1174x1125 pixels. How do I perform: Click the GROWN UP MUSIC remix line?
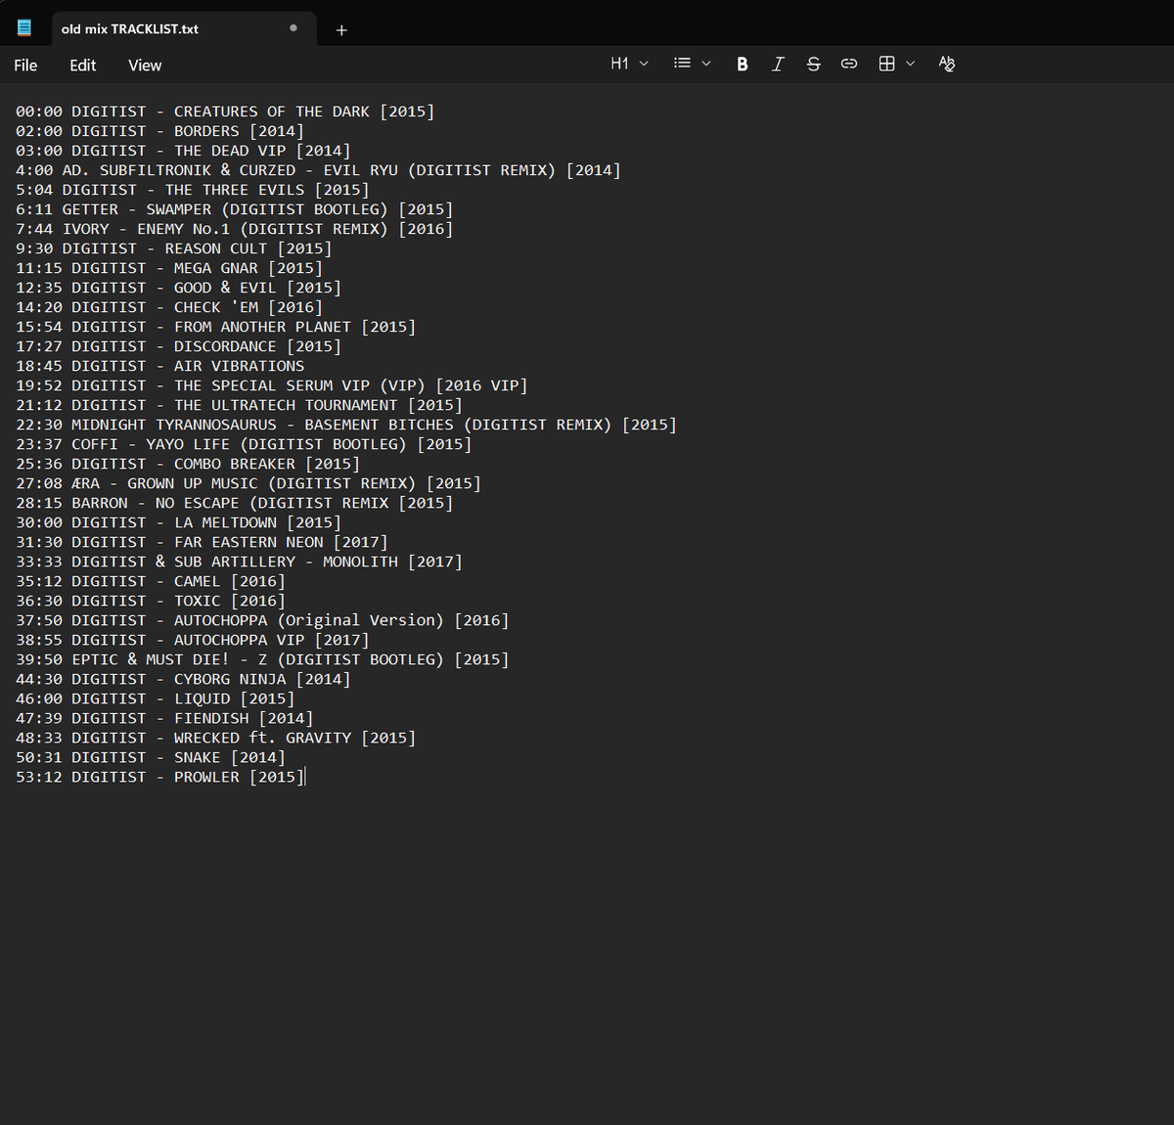coord(248,483)
